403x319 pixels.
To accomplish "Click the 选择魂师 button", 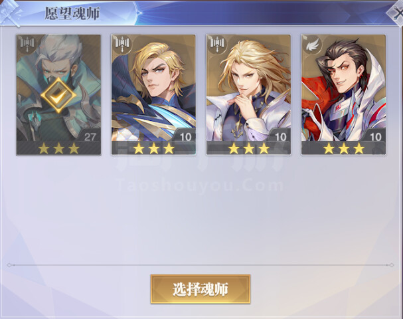I will click(201, 289).
